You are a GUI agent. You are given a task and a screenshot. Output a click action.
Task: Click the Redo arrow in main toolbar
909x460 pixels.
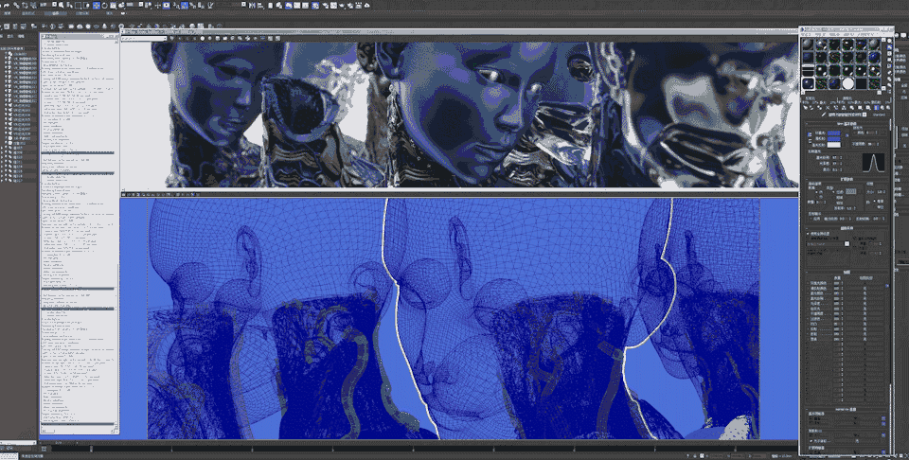coord(6,6)
